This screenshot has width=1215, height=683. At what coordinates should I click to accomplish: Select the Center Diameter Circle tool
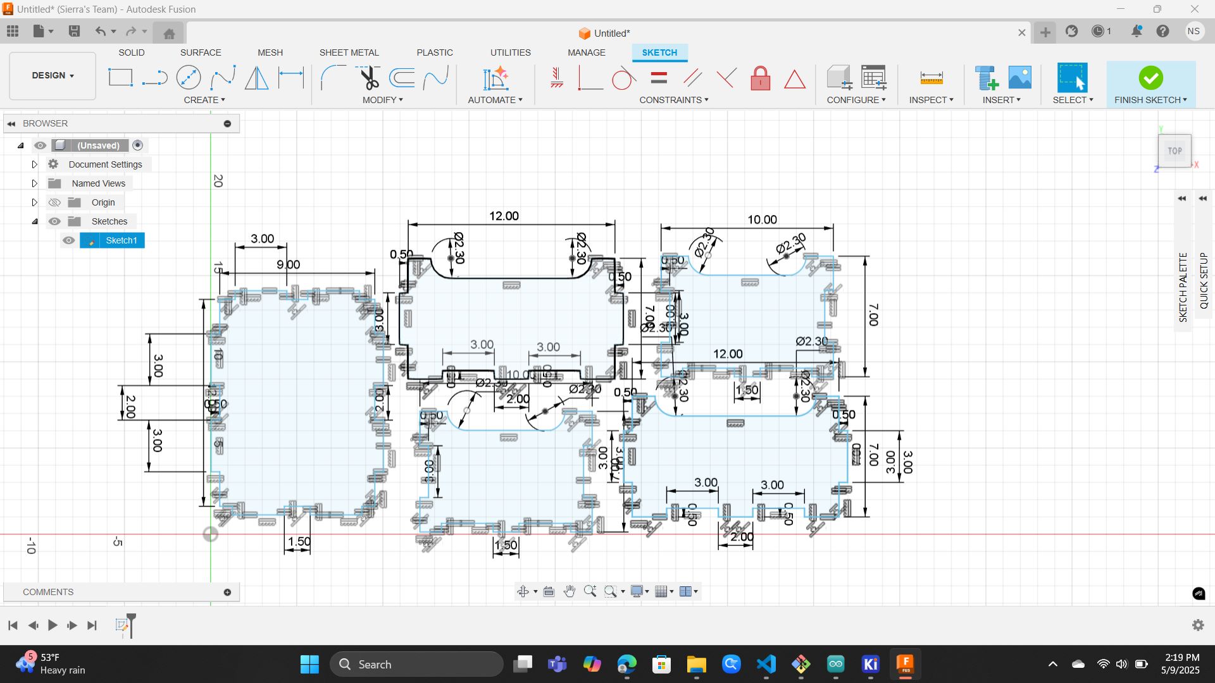coord(189,78)
